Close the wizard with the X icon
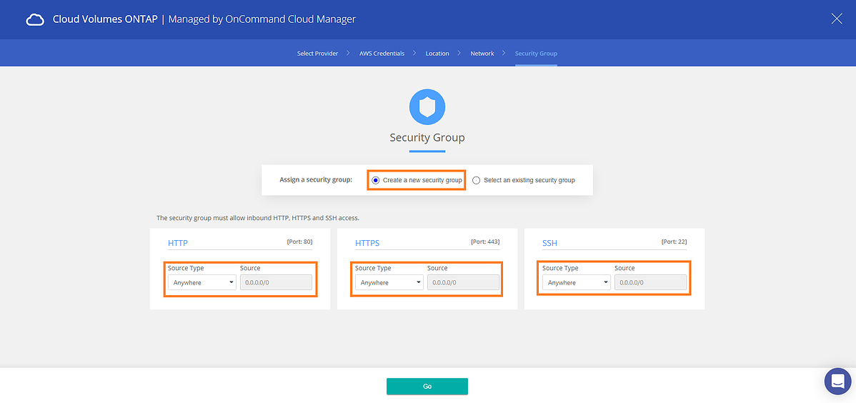The height and width of the screenshot is (403, 856). pos(837,19)
